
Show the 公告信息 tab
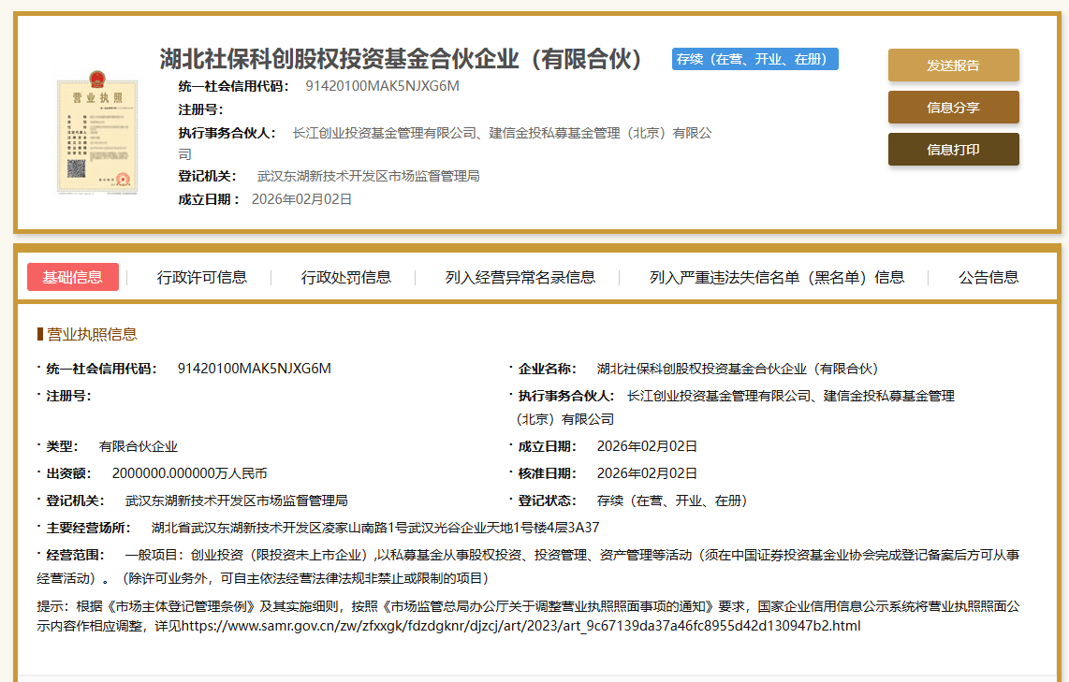coord(988,277)
